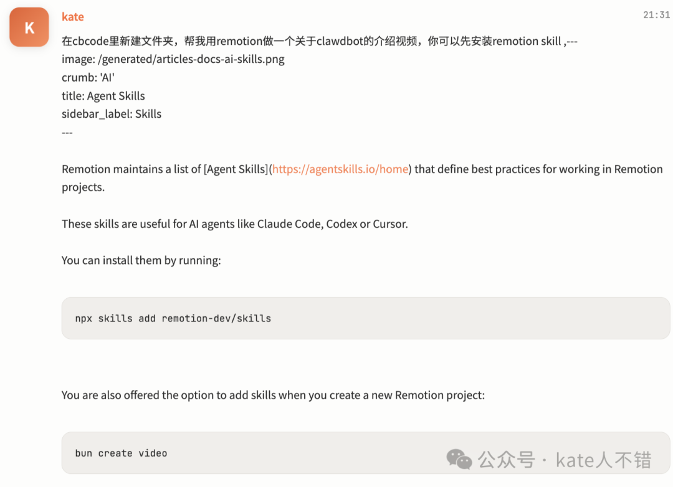Click the sentence mentioning Claude Code, Codex or Cursor
The height and width of the screenshot is (487, 673).
(x=235, y=224)
